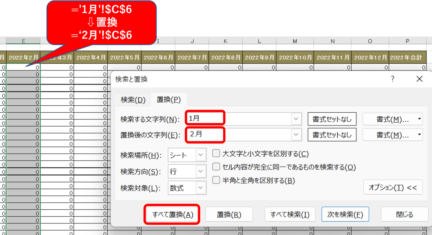
Task: Switch to the 検索(D) tab
Action: point(133,100)
